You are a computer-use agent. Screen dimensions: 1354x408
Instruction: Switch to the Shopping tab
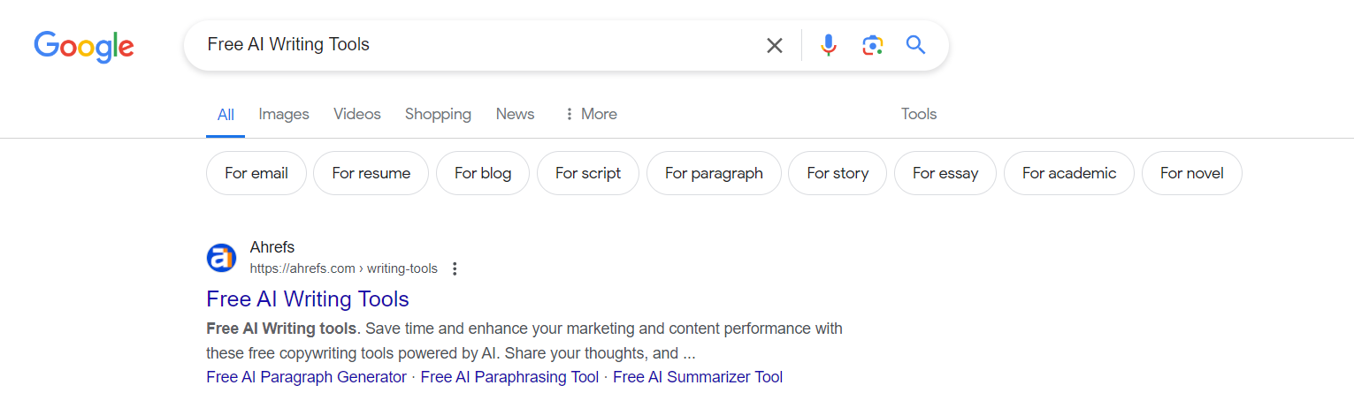[438, 114]
